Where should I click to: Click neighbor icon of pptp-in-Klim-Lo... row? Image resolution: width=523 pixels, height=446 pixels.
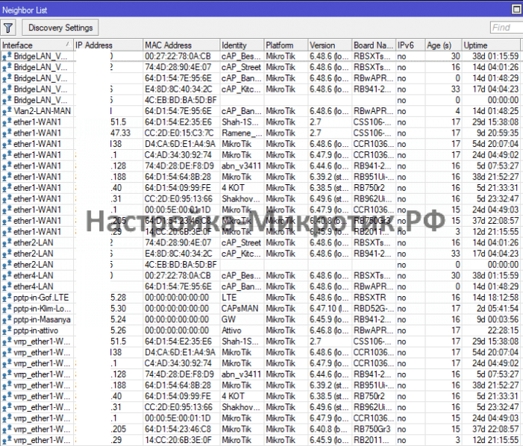point(7,309)
